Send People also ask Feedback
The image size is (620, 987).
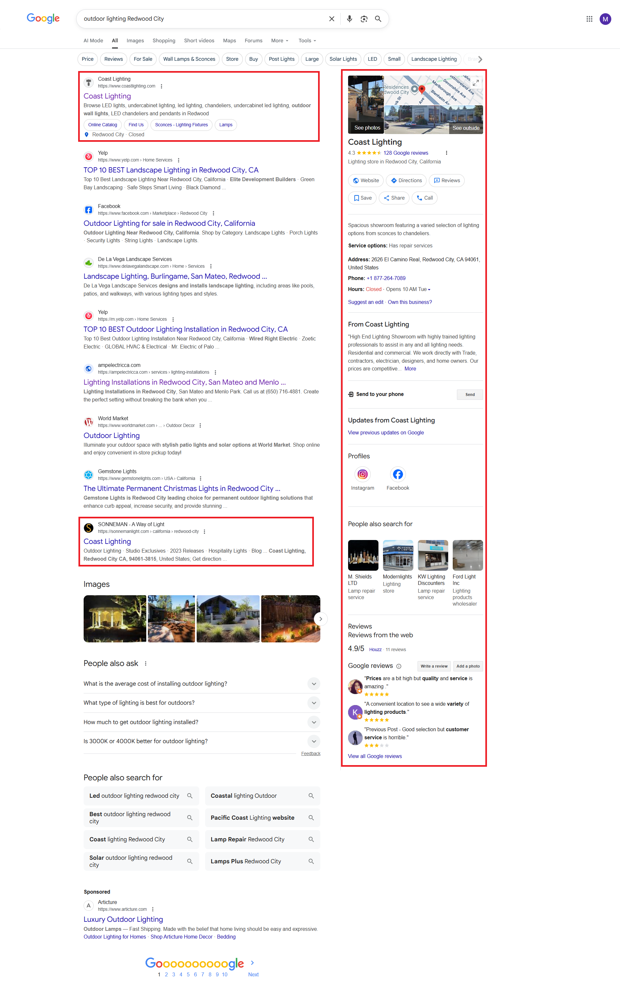[x=311, y=754]
